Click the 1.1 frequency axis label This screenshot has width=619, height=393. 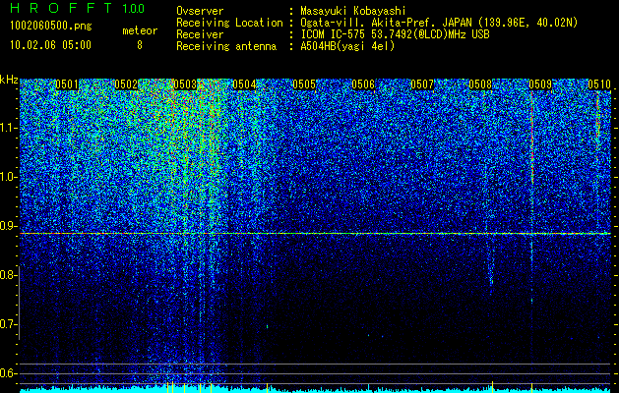pyautogui.click(x=8, y=129)
